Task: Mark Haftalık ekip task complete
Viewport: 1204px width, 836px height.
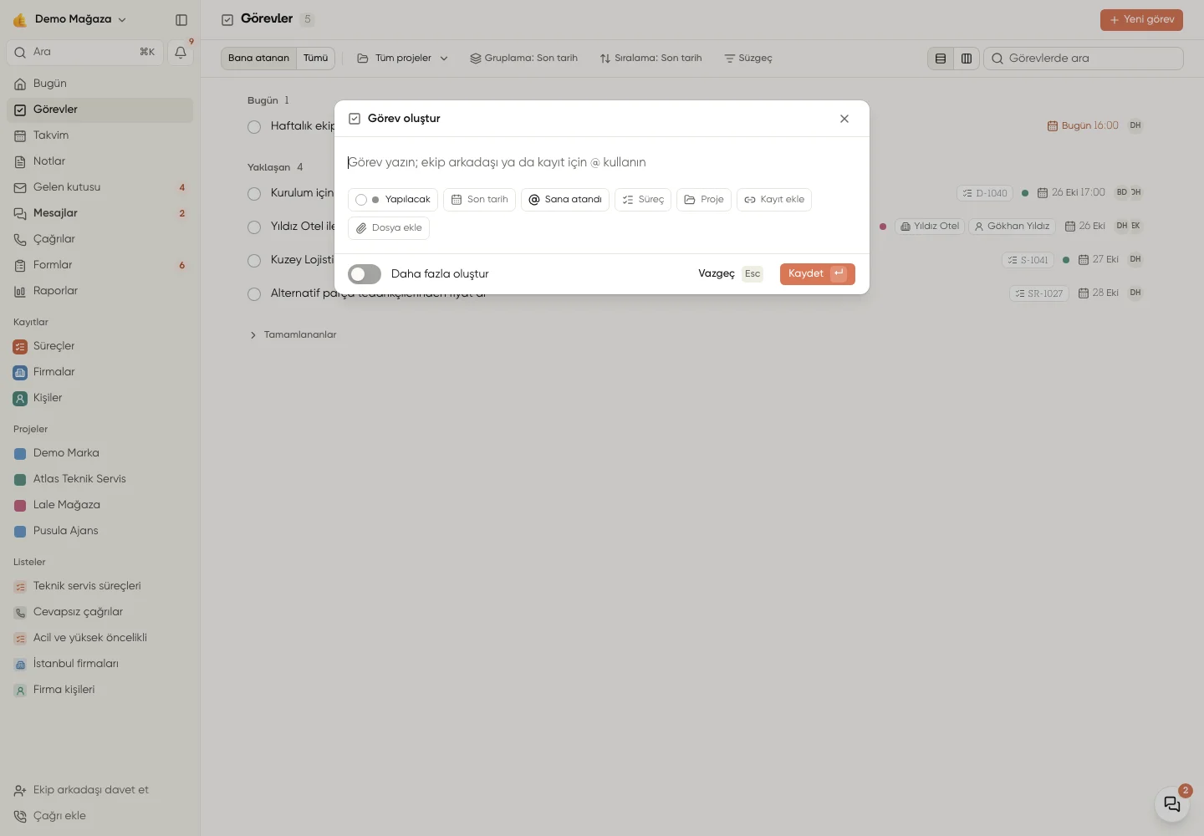Action: [254, 127]
